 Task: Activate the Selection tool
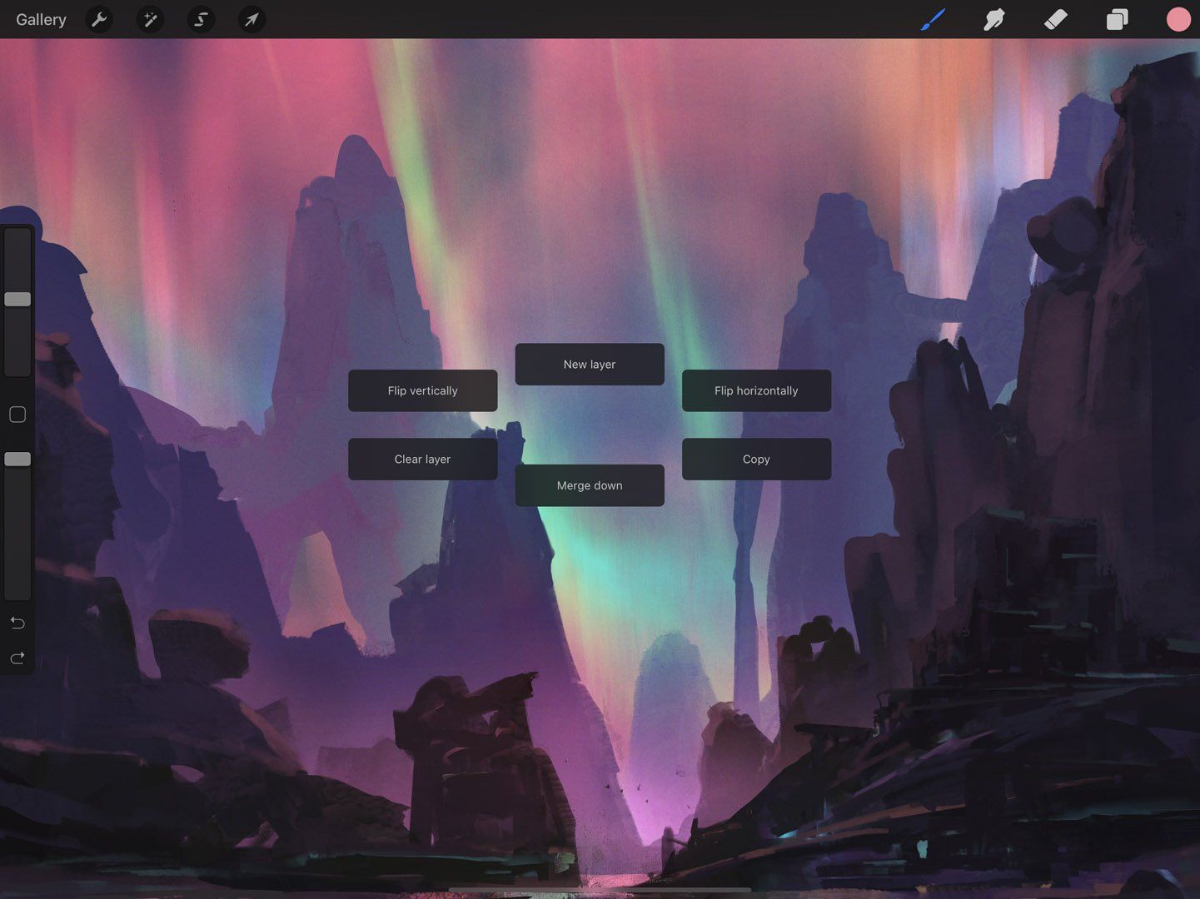pyautogui.click(x=201, y=19)
